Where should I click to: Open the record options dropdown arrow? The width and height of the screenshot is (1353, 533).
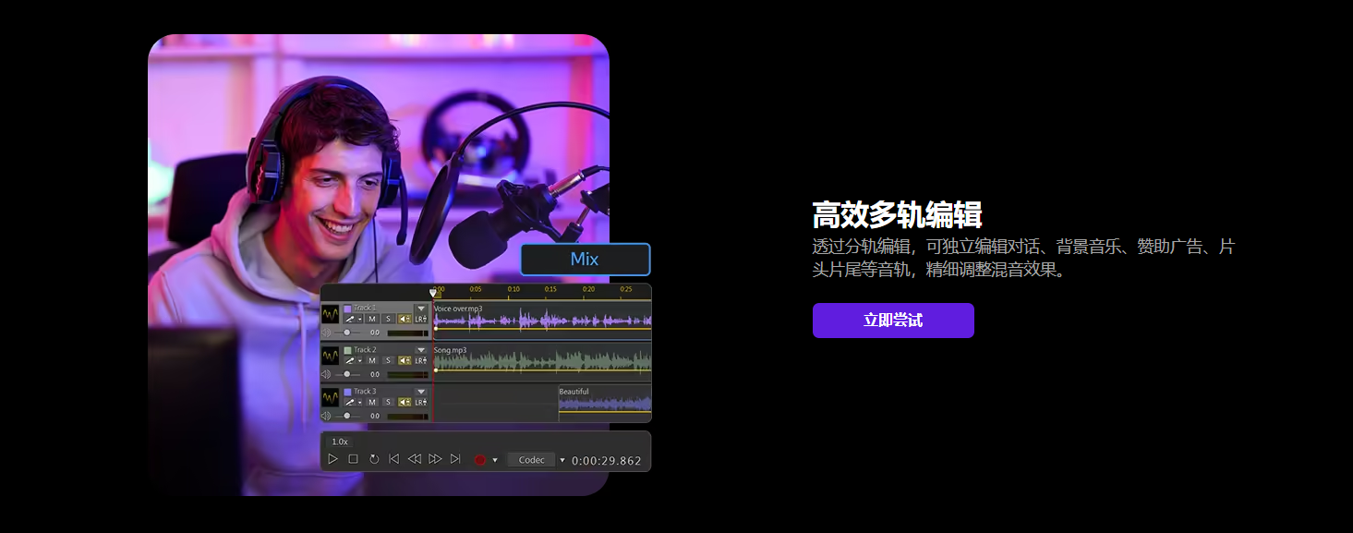pyautogui.click(x=495, y=460)
